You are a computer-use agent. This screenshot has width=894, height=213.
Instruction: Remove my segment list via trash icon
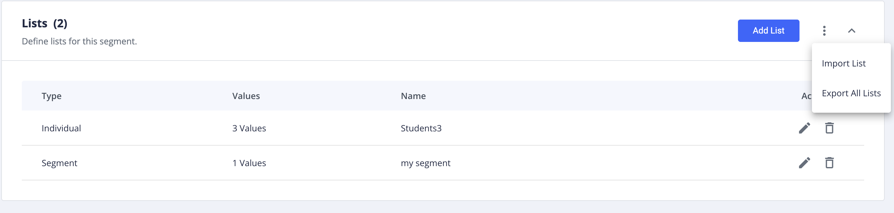[x=829, y=163]
